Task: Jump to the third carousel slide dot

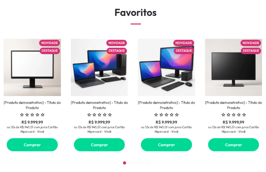Action: 136,163
